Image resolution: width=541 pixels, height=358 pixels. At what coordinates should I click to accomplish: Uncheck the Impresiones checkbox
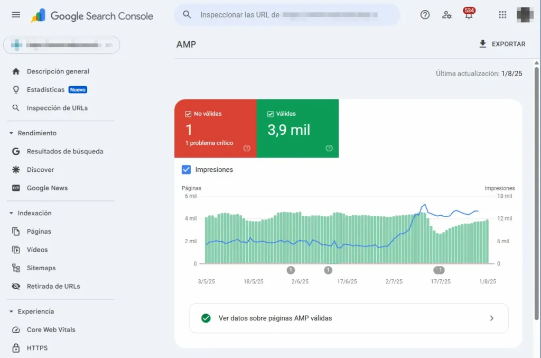pos(186,170)
